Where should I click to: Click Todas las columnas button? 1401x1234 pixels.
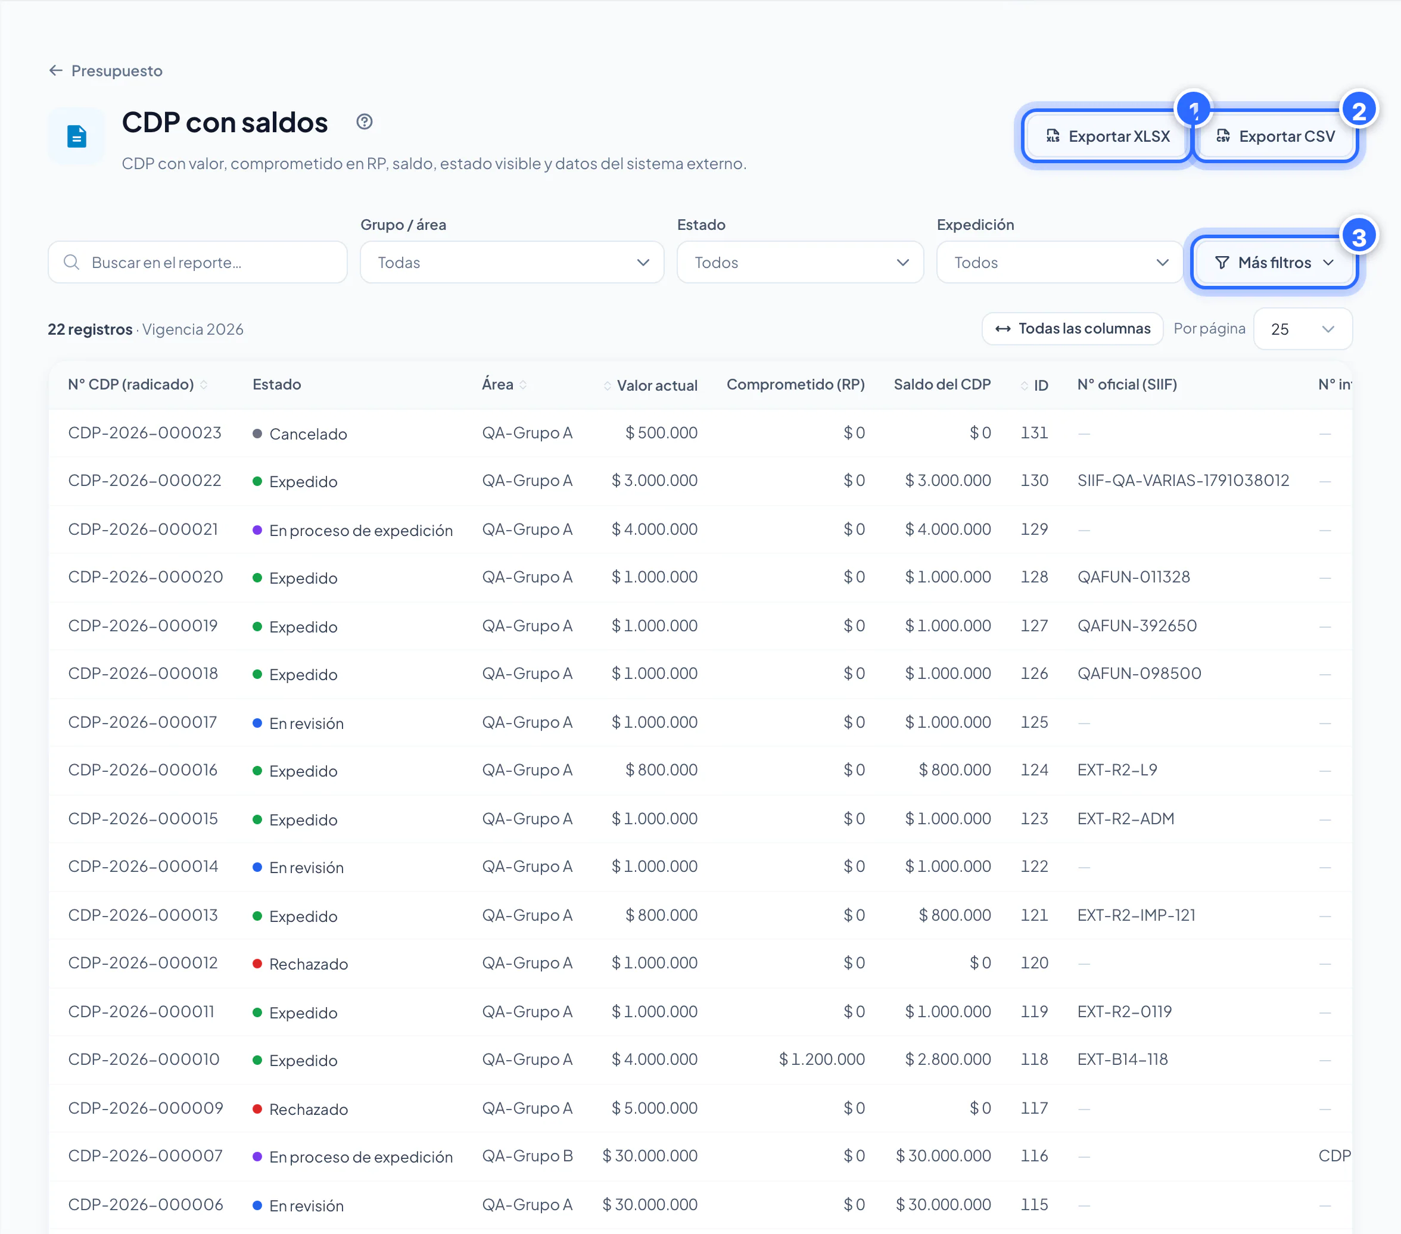click(1073, 329)
